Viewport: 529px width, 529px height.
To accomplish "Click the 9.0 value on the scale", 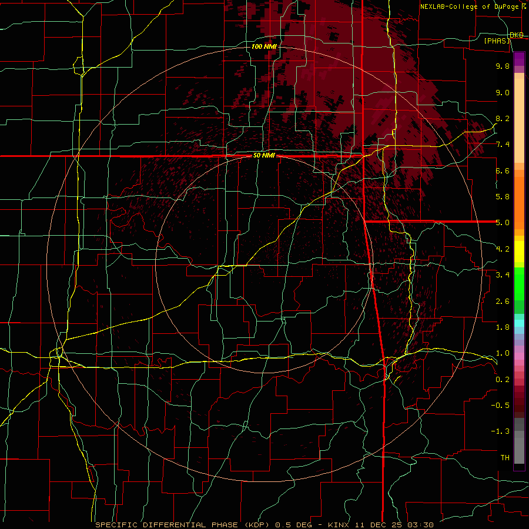I will tap(503, 92).
